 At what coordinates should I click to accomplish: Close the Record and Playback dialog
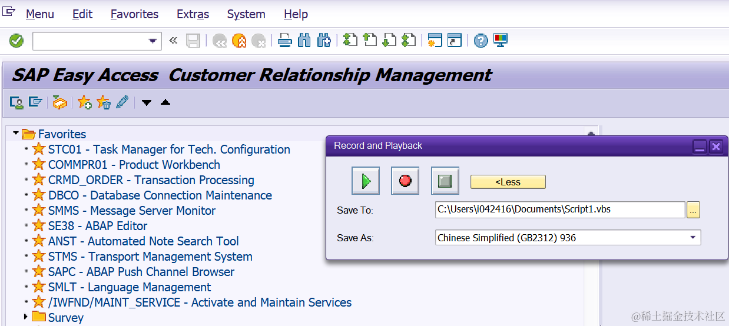(715, 146)
